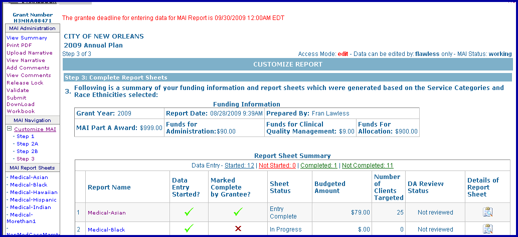The width and height of the screenshot is (518, 237).
Task: Click the CUSTOMIZE REPORT banner
Action: (x=287, y=64)
